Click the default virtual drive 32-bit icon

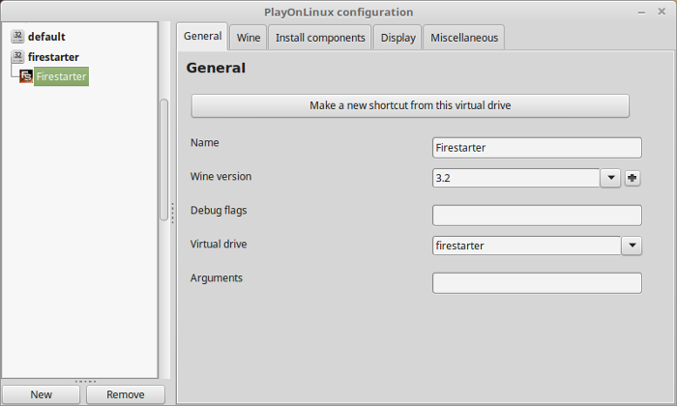pyautogui.click(x=17, y=36)
